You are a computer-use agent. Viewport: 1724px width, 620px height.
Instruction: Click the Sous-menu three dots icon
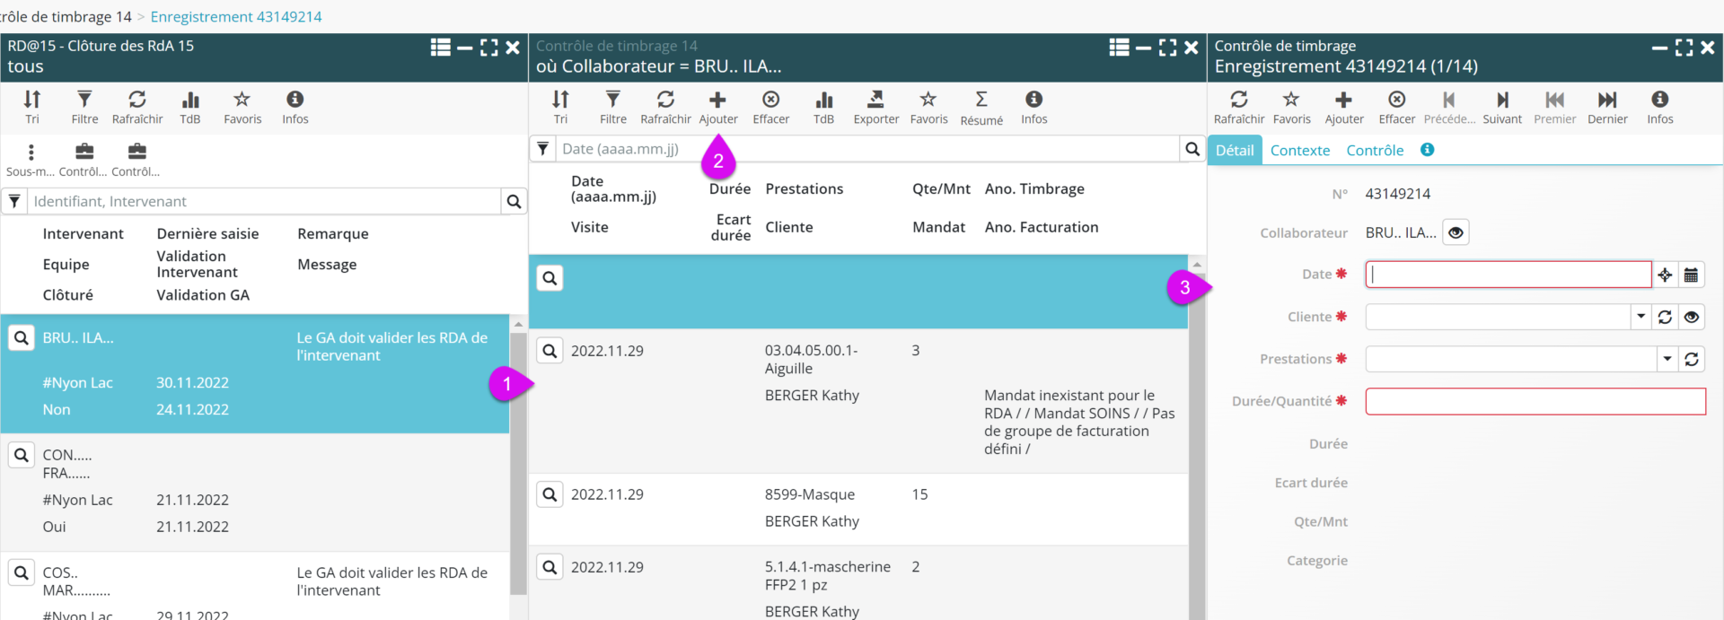pyautogui.click(x=31, y=153)
